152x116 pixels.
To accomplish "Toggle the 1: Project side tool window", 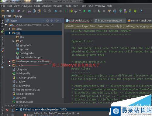I will pyautogui.click(x=2, y=26).
